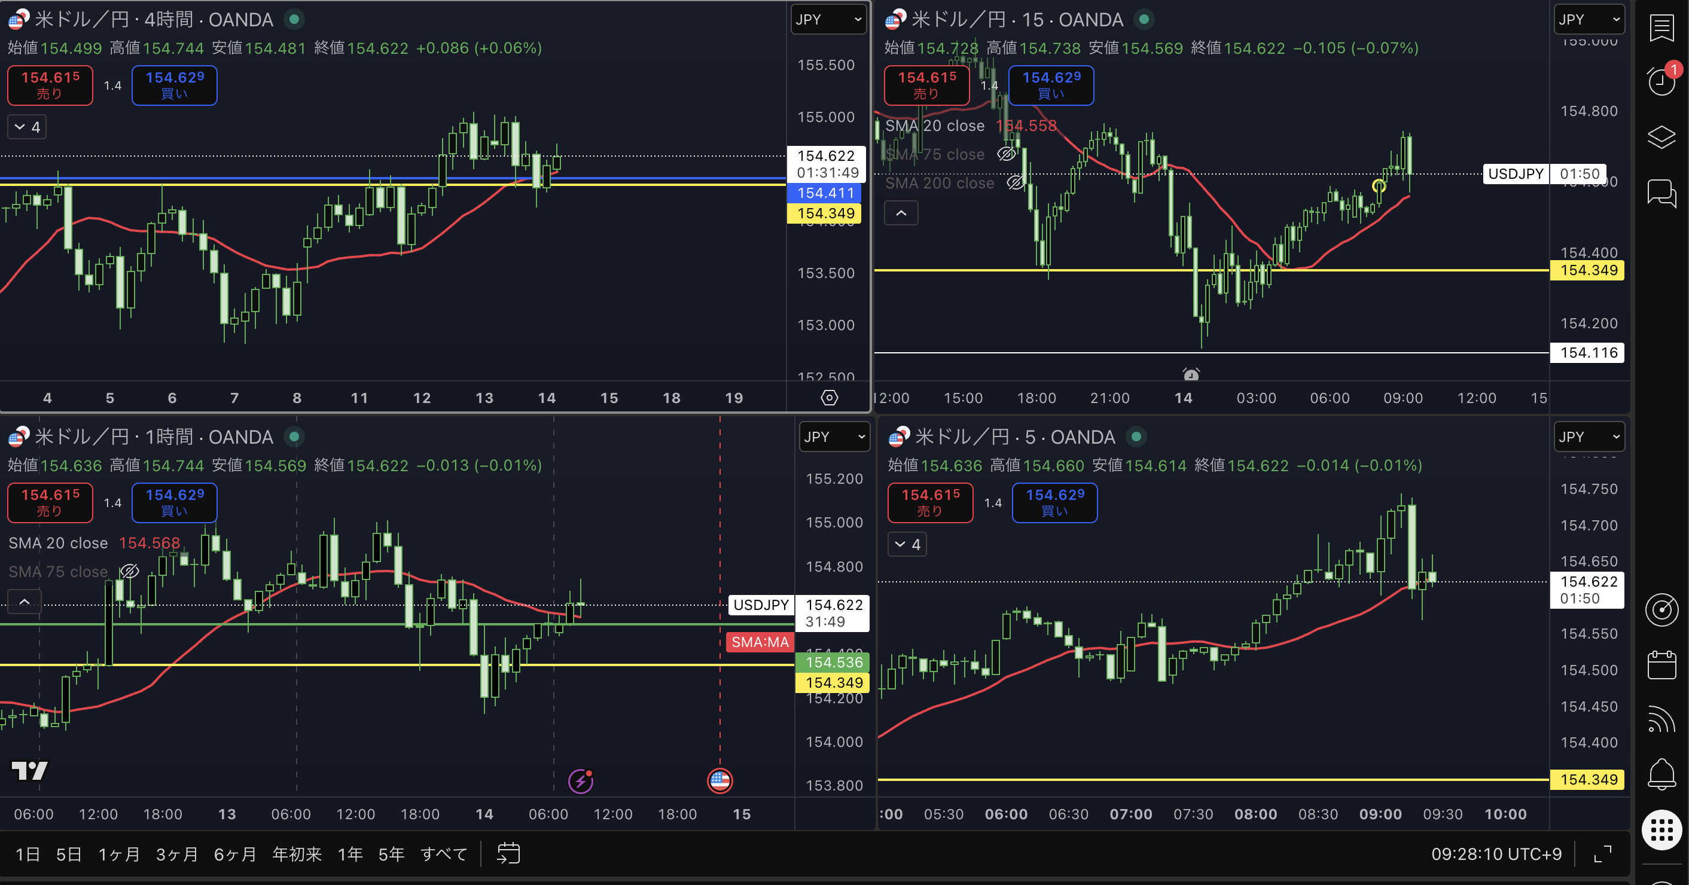Open JPY currency dropdown on 4-hour chart
The height and width of the screenshot is (885, 1689).
coord(828,20)
